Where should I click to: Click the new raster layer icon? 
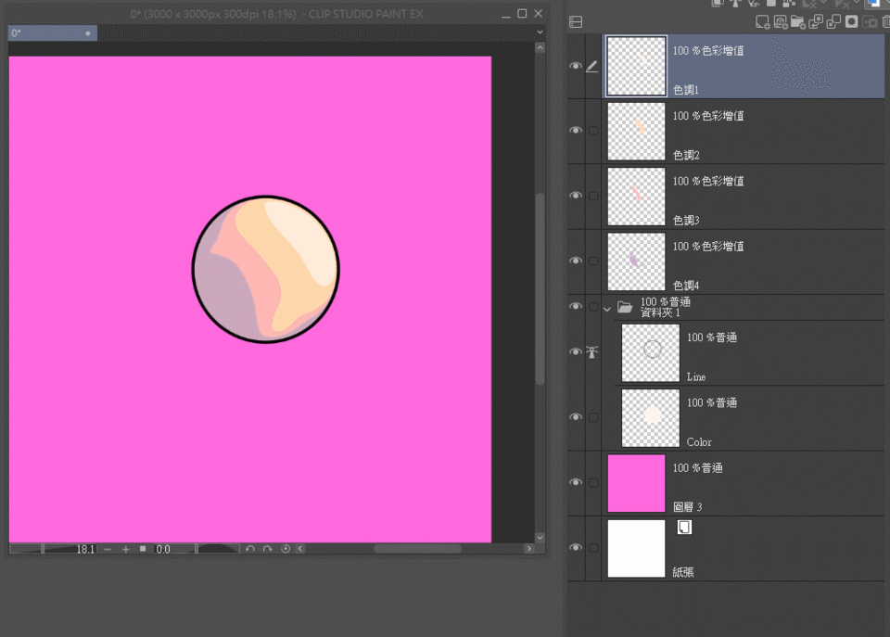[762, 21]
